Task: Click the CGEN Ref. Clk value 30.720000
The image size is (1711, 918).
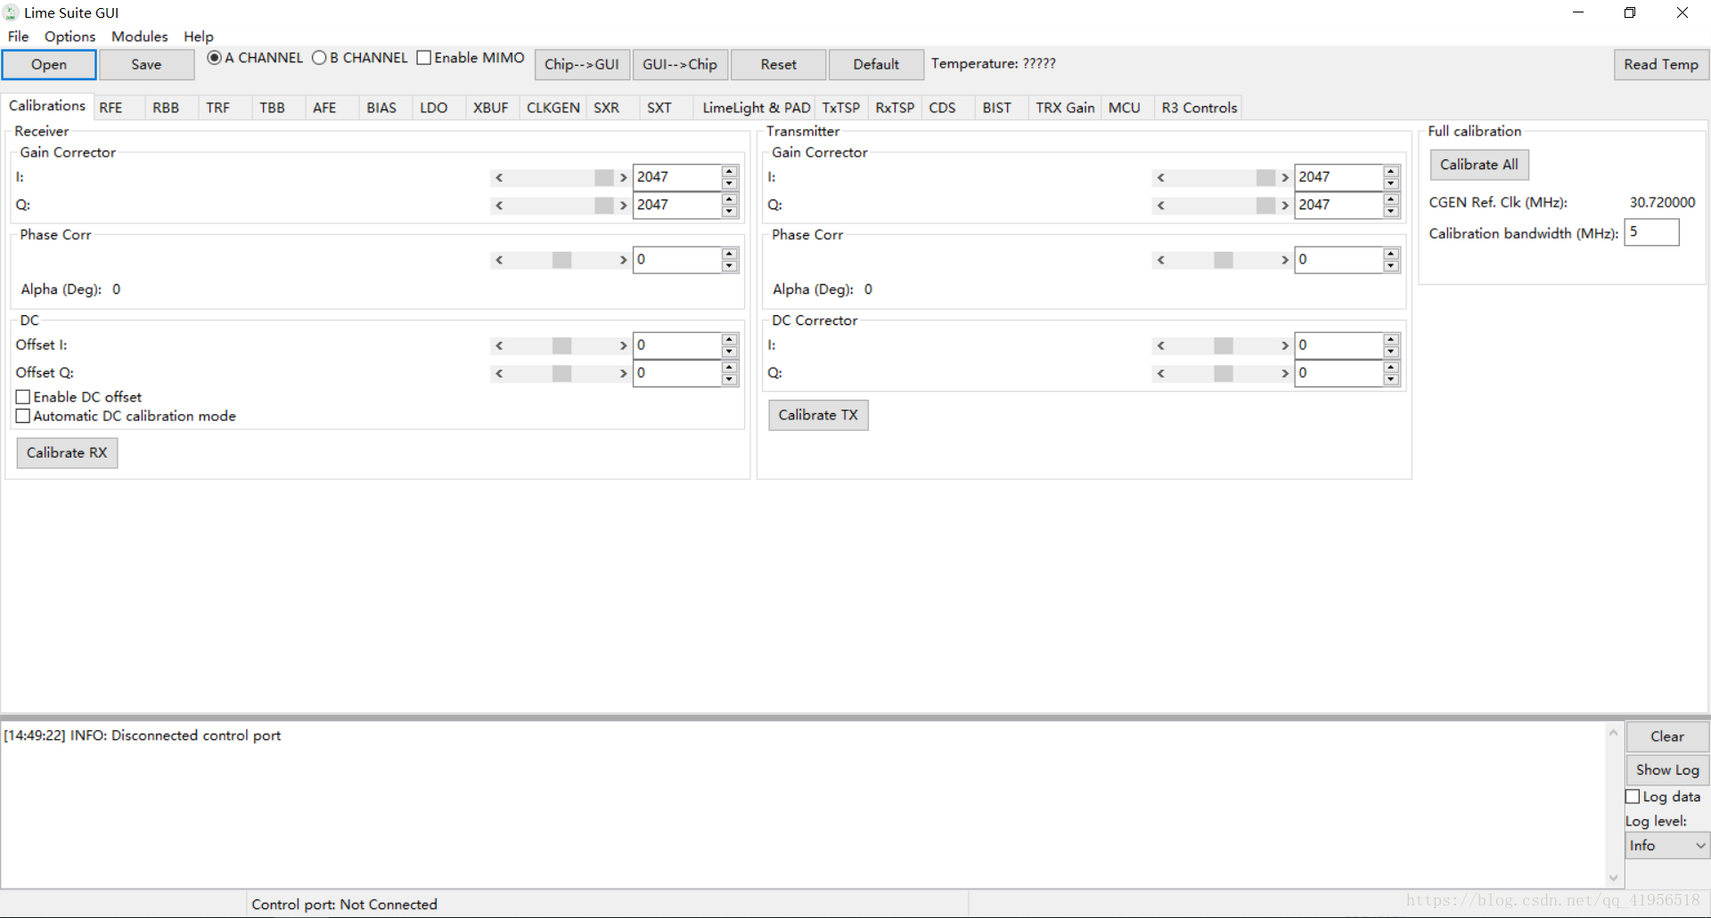Action: point(1662,202)
